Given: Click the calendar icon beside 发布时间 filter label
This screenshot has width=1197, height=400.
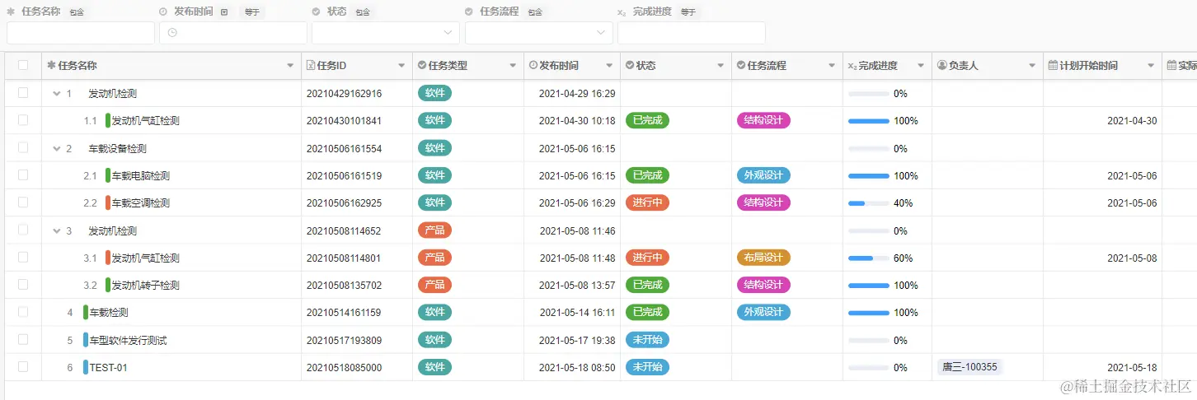Looking at the screenshot, I should 224,12.
